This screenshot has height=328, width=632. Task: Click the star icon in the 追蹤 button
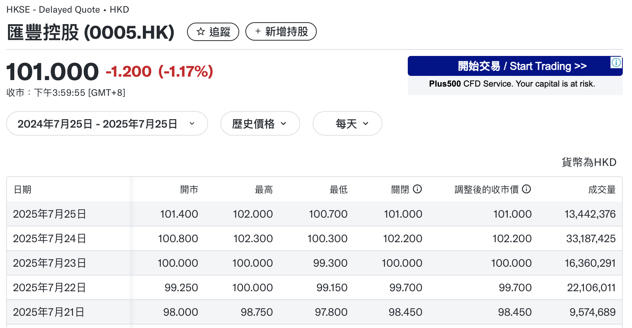201,31
